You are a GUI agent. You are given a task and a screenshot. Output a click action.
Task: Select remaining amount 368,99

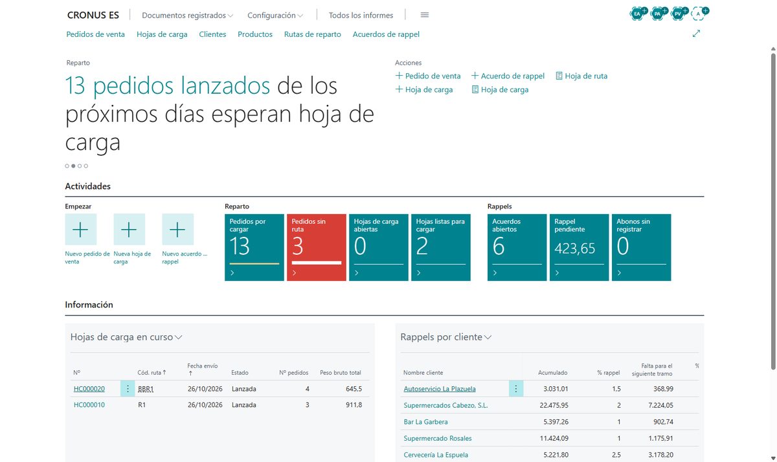pos(663,389)
